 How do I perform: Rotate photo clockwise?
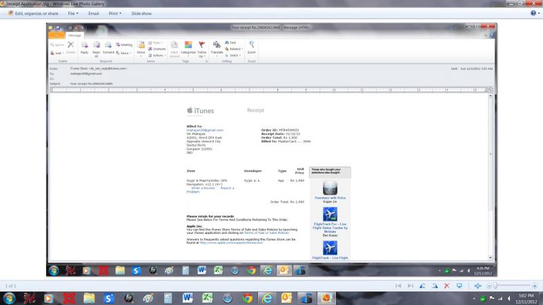[x=434, y=285]
